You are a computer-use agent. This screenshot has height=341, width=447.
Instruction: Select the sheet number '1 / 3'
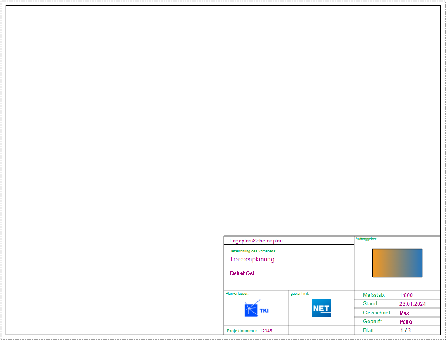tap(406, 330)
